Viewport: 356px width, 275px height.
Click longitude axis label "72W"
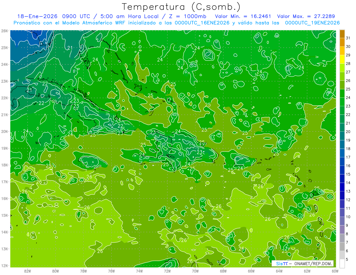(x=167, y=271)
